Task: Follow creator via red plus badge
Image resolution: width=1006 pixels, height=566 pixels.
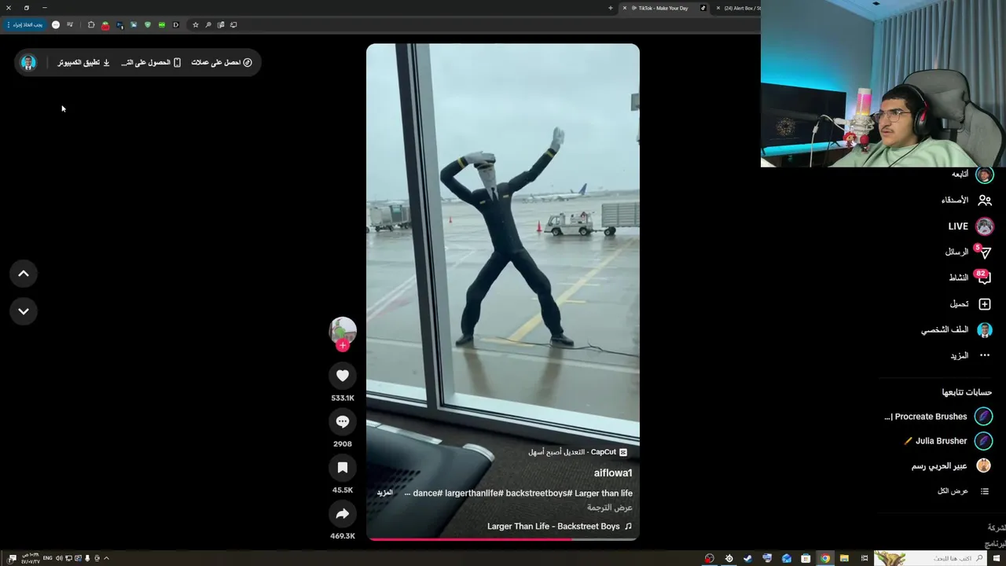Action: tap(343, 345)
